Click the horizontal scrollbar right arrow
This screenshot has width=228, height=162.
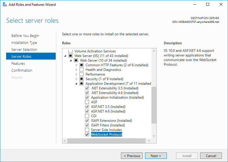tap(149, 141)
